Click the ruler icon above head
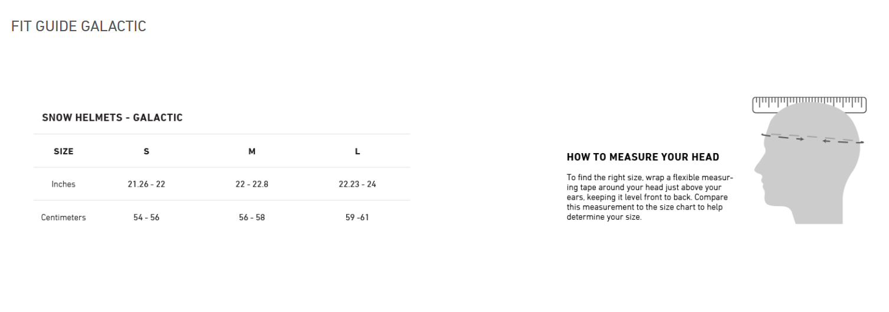Viewport: 889px width, 312px height. (809, 105)
